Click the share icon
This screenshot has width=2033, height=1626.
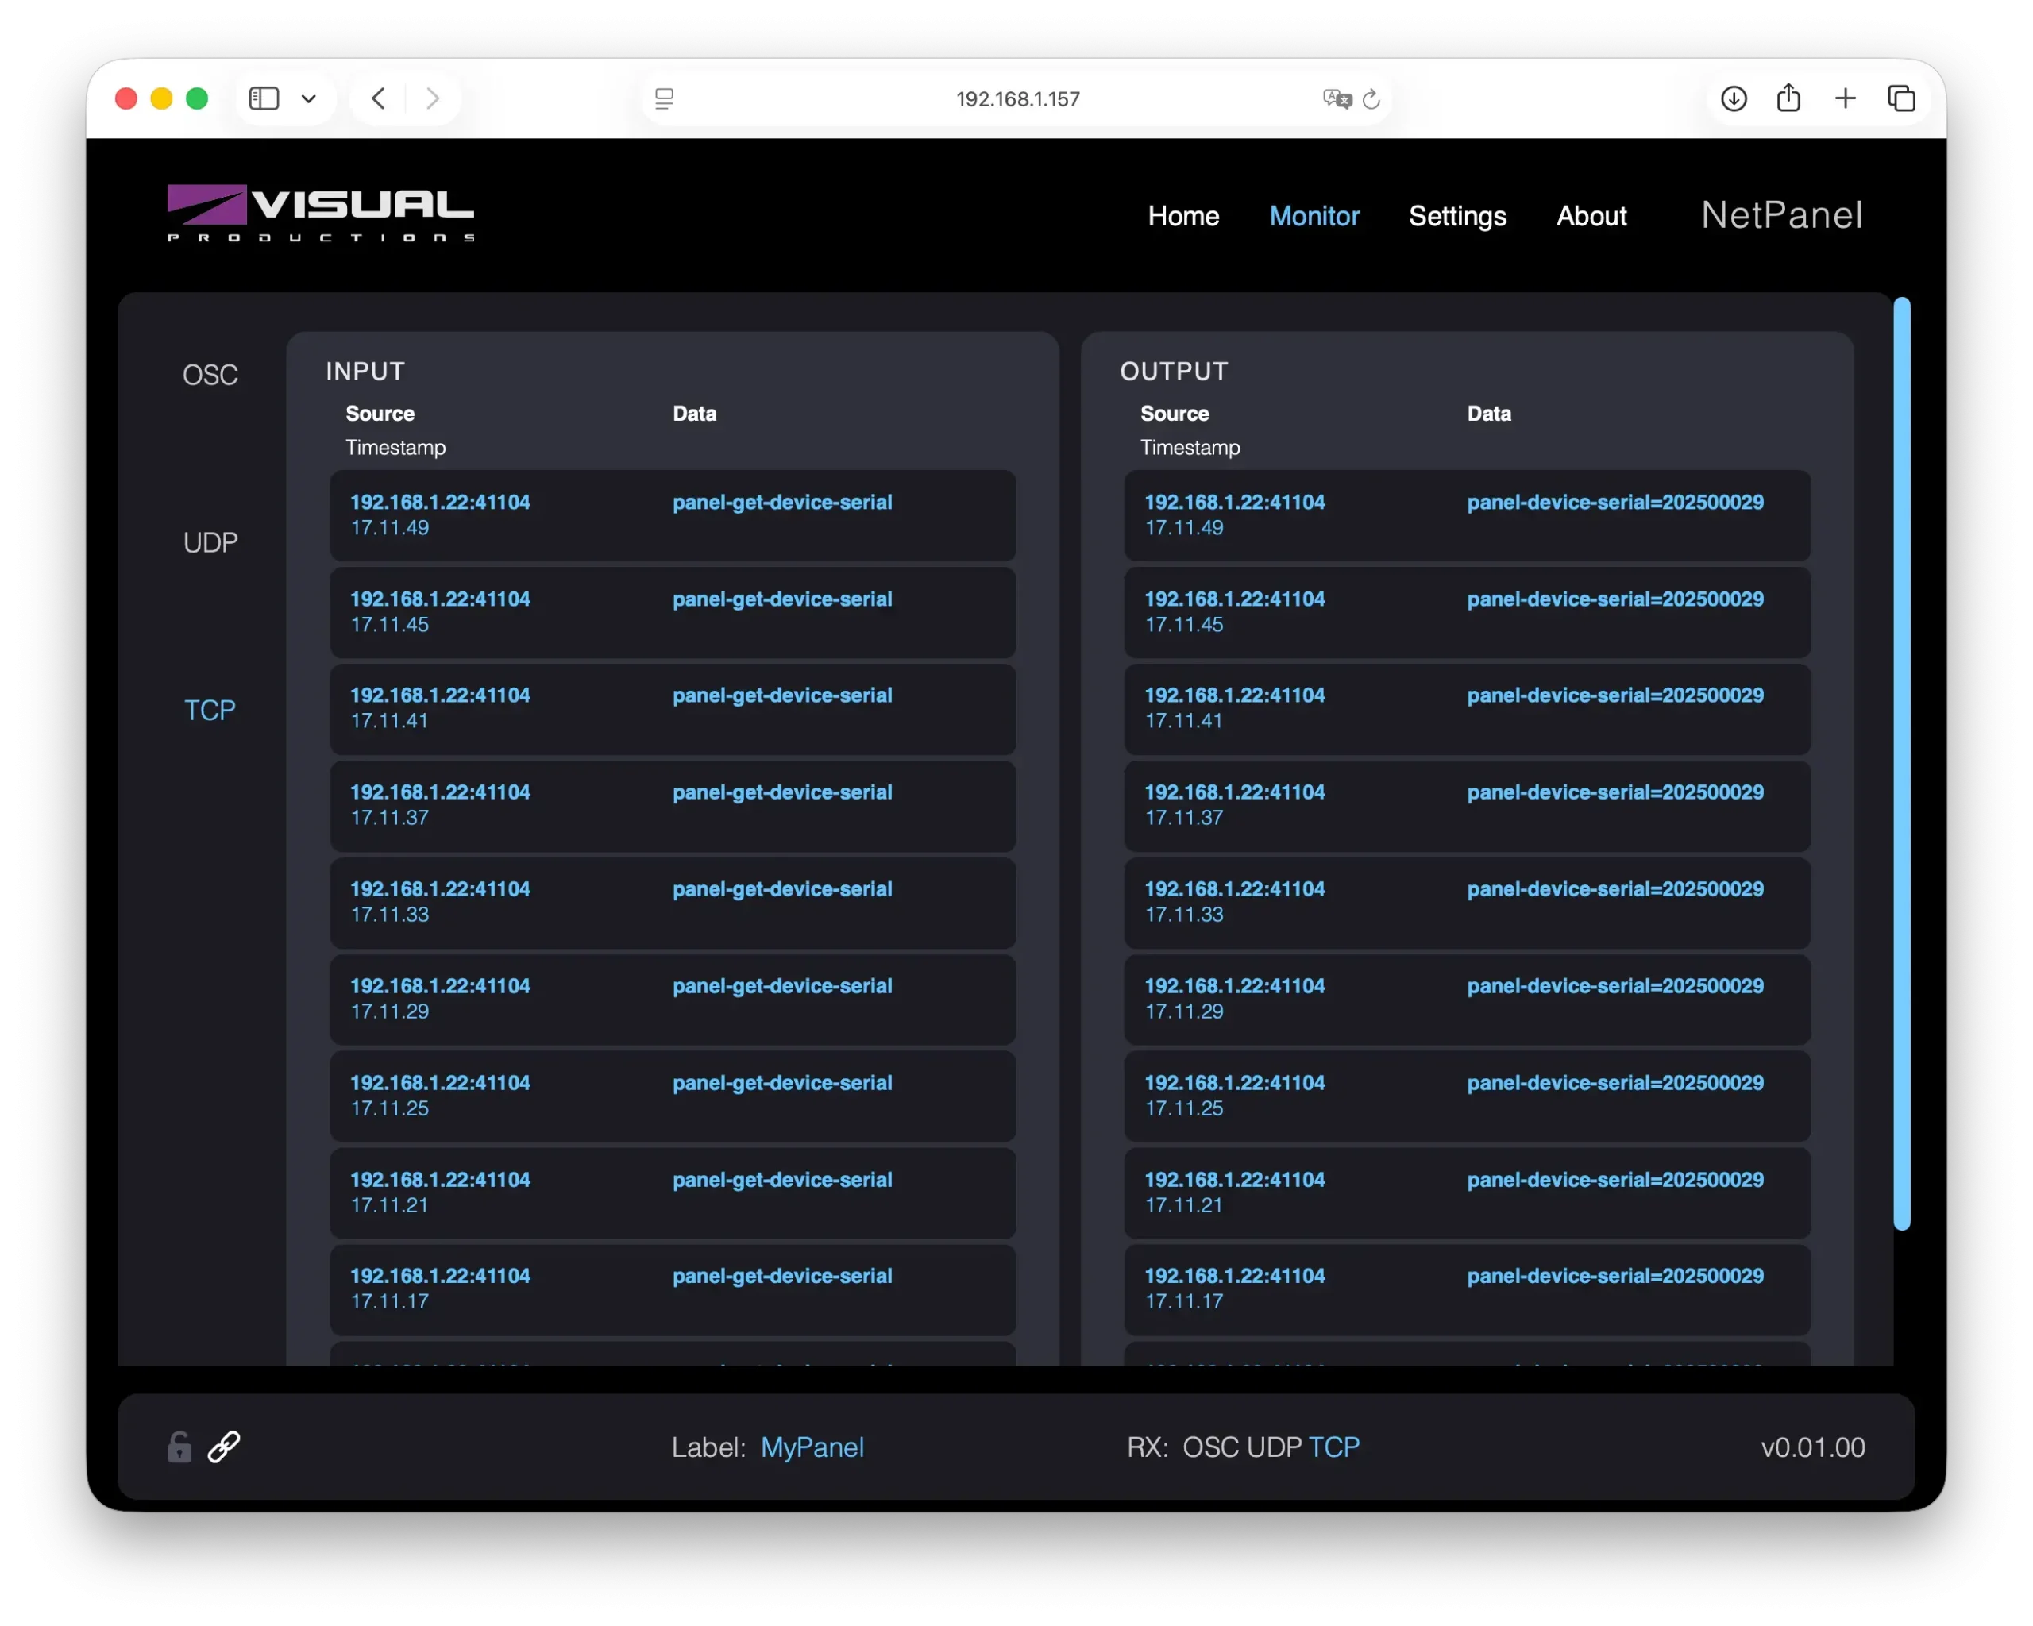click(x=1788, y=98)
